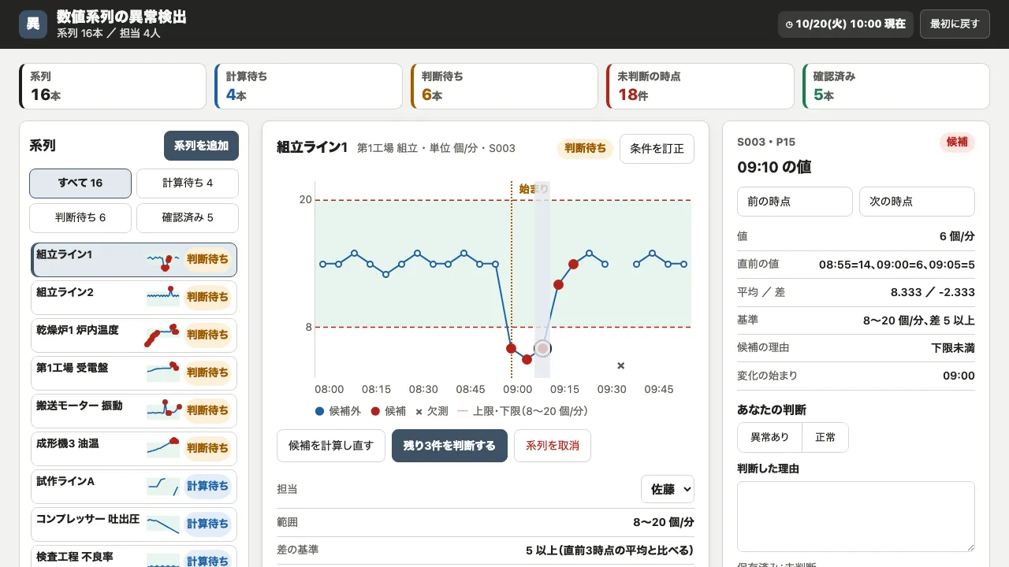Image resolution: width=1009 pixels, height=567 pixels.
Task: Open the 担当 dropdown showing 佐藤
Action: (x=668, y=489)
